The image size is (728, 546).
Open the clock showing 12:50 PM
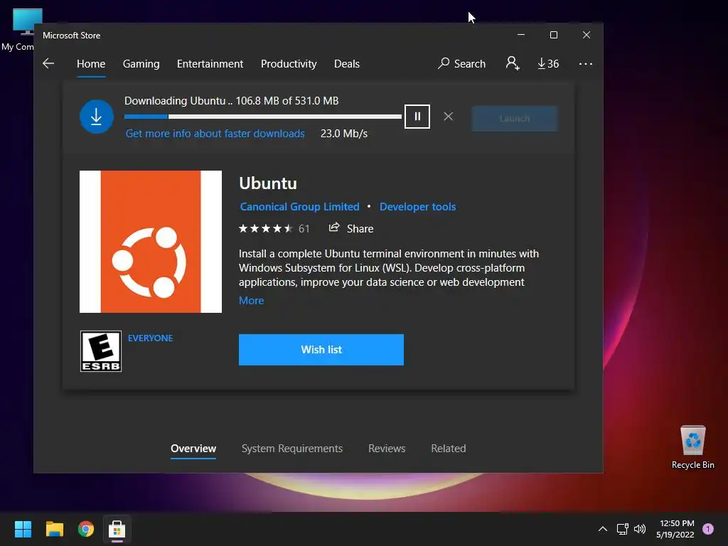[675, 529]
